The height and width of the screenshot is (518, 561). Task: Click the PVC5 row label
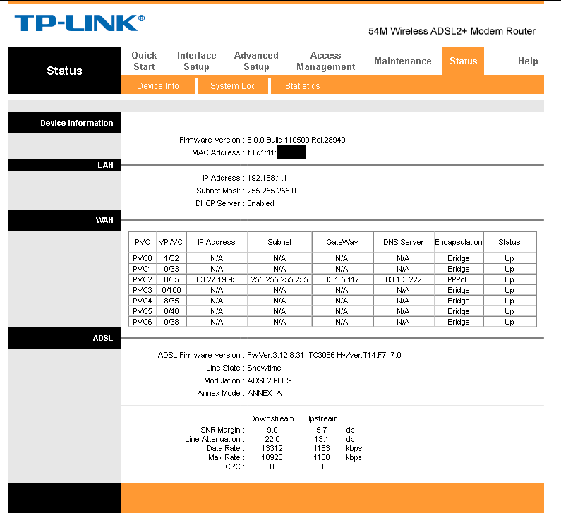(x=143, y=311)
